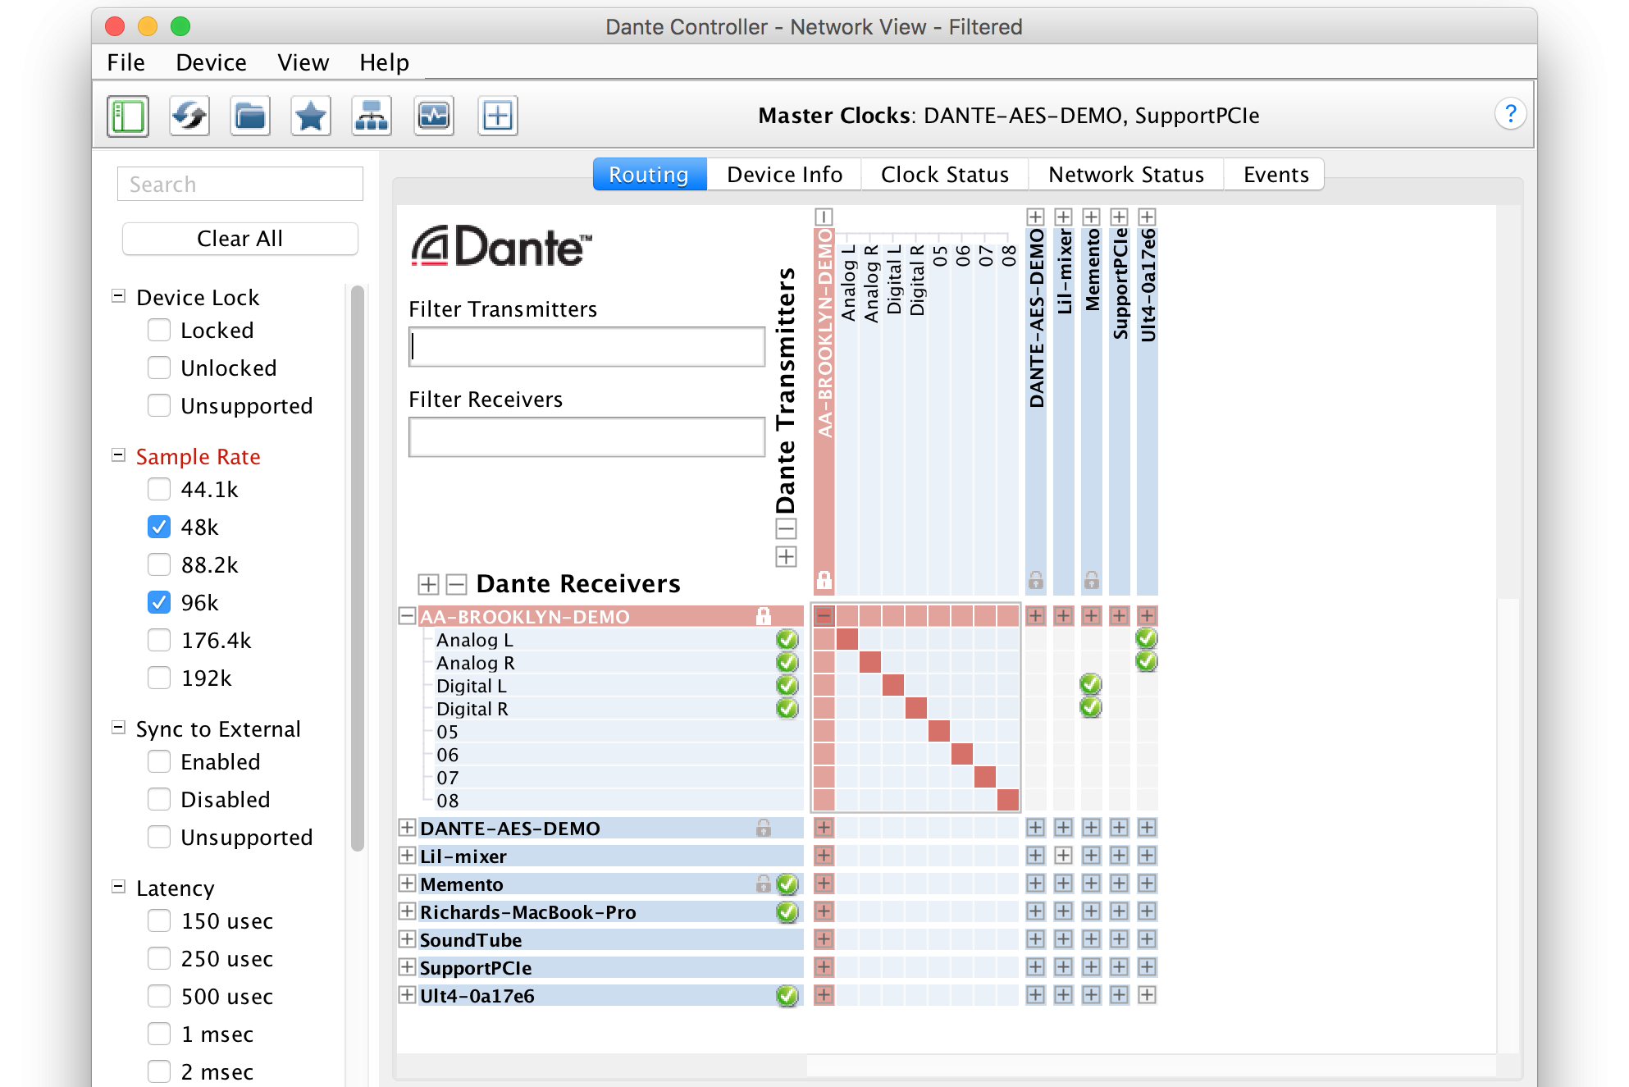Collapse all Dante Receivers with minus button
This screenshot has width=1629, height=1087.
[456, 584]
